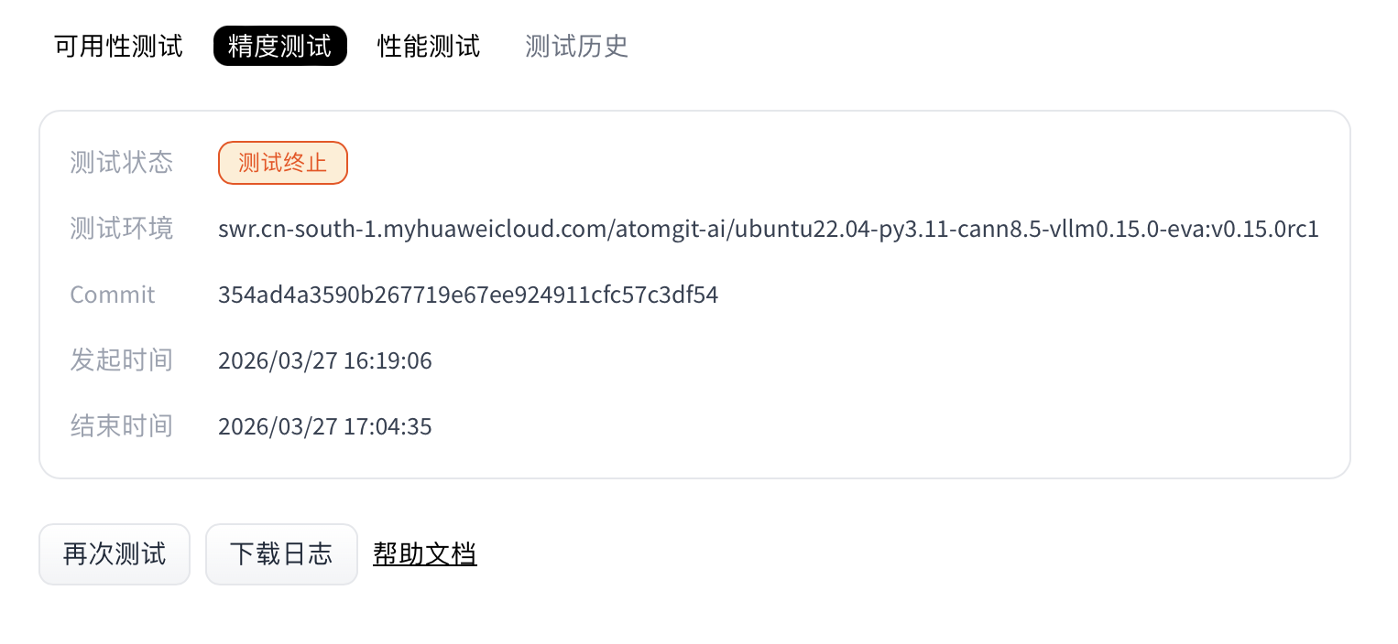选择精度测试选项卡

279,45
